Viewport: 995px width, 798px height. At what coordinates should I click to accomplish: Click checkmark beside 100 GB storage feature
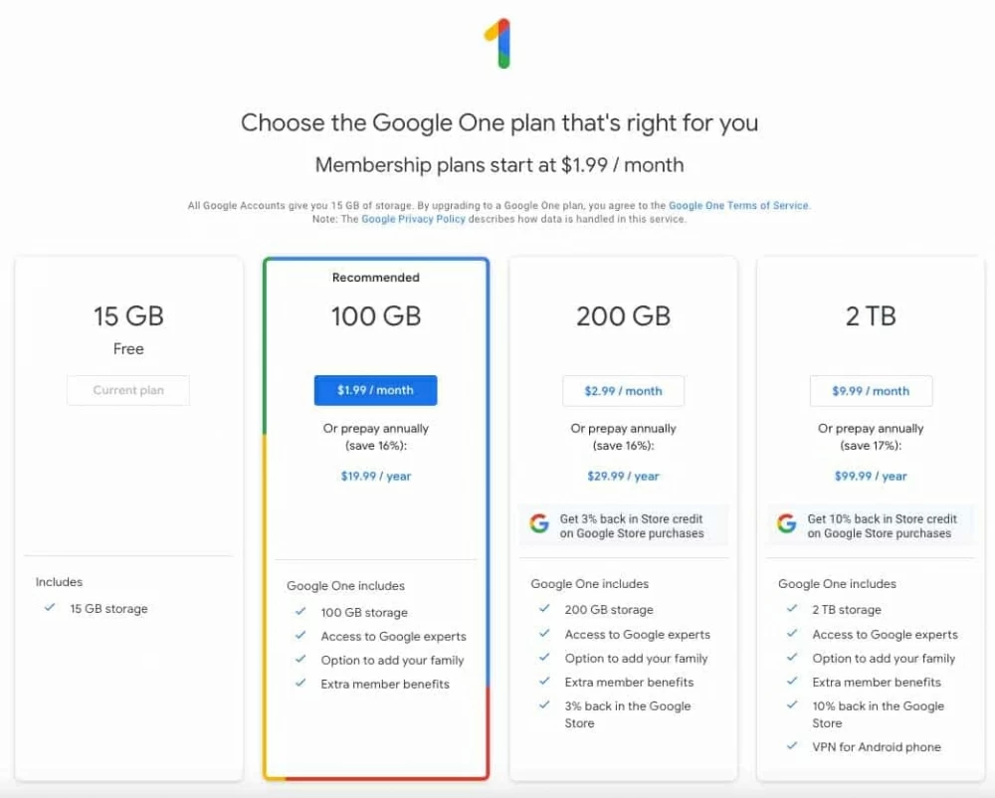pyautogui.click(x=300, y=612)
